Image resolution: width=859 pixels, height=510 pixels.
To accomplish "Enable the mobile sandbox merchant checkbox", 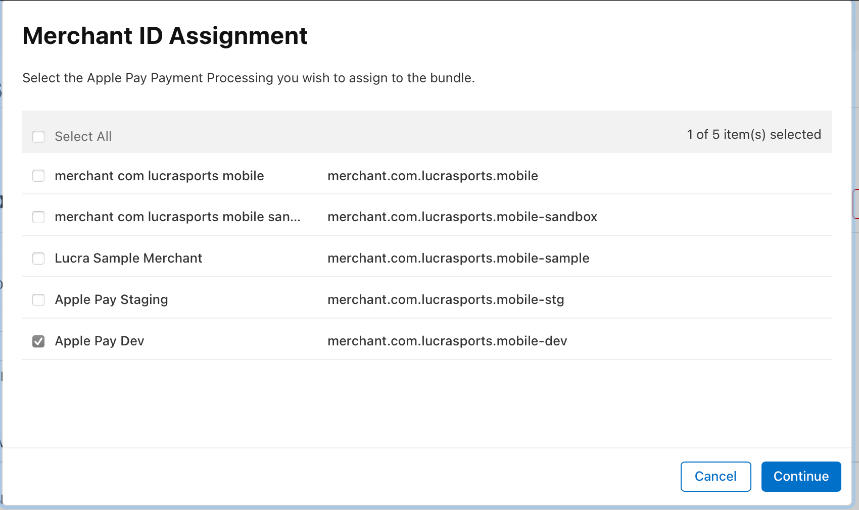I will [x=38, y=217].
